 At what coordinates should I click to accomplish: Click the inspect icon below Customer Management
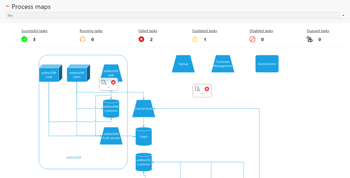197,89
